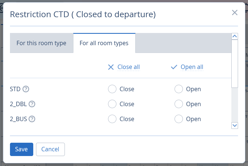Set 2_BUS to Open
248x166 pixels.
(x=179, y=119)
